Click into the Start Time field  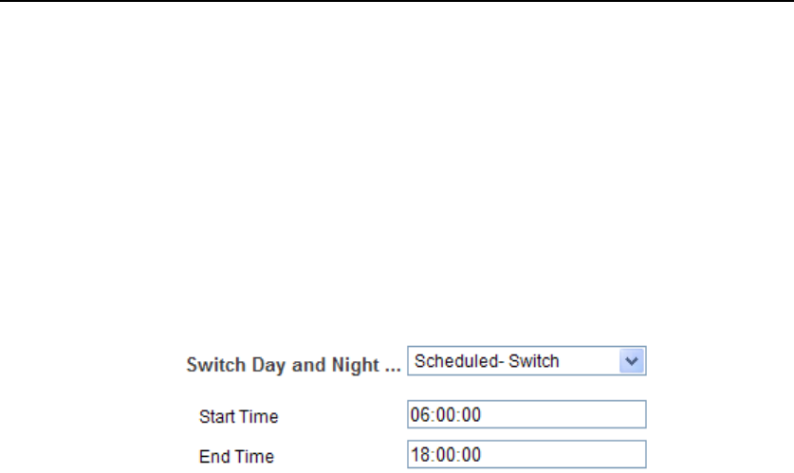[x=526, y=415]
